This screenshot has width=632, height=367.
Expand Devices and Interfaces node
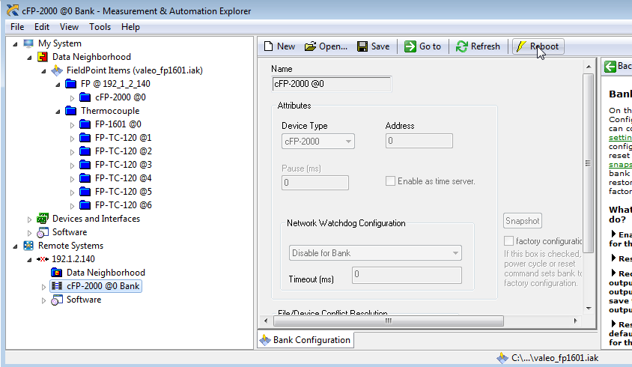pos(29,219)
